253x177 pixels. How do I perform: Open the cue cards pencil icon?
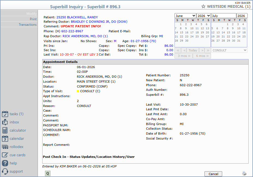point(5,155)
